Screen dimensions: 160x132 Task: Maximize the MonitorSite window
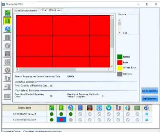coord(147,4)
